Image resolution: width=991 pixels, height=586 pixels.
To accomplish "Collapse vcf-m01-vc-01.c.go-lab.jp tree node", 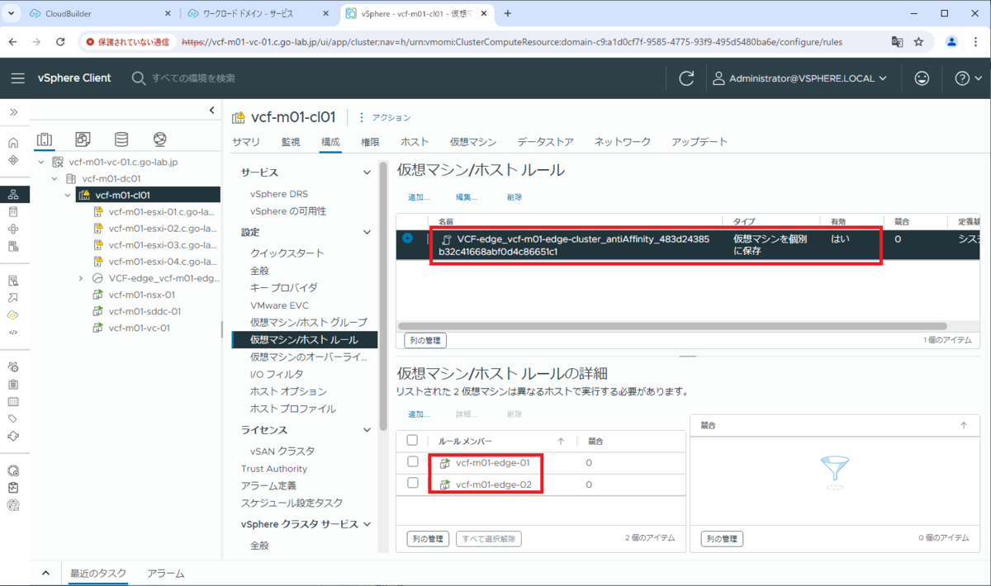I will [41, 163].
